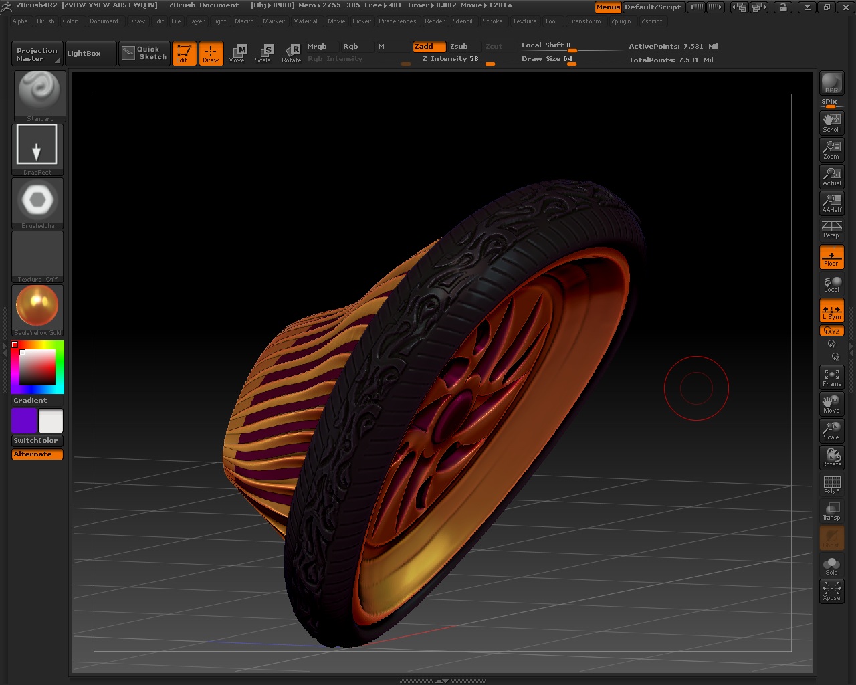Launch Projection Master

point(36,53)
